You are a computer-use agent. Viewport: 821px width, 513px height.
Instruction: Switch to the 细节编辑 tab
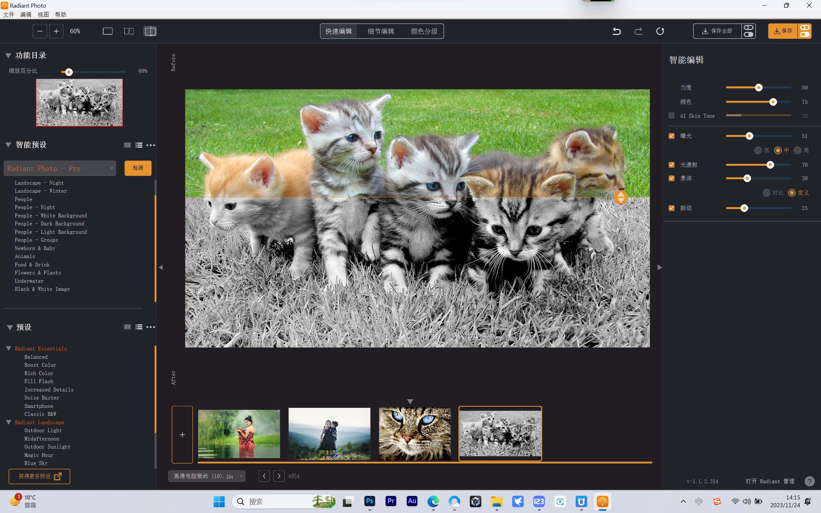coord(381,31)
